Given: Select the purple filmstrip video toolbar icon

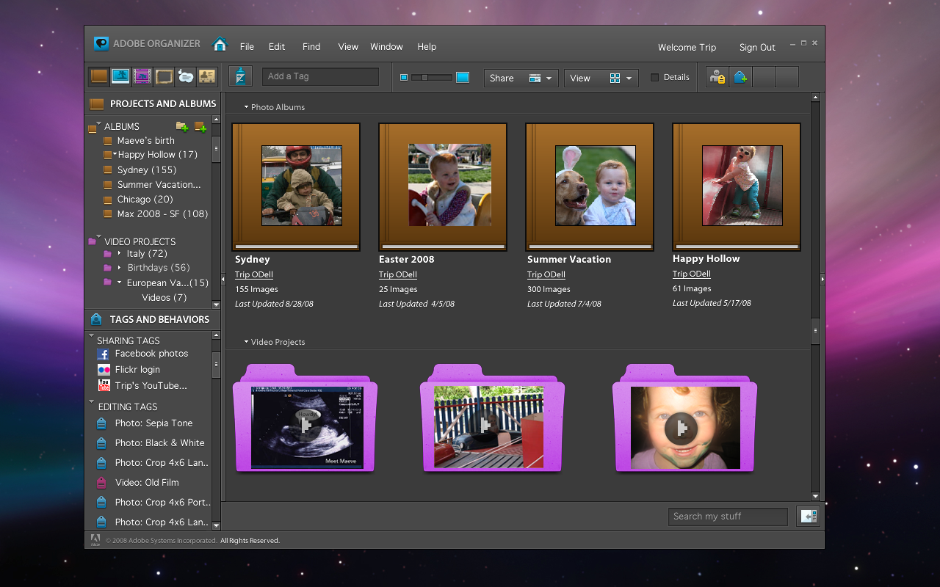Looking at the screenshot, I should coord(142,76).
